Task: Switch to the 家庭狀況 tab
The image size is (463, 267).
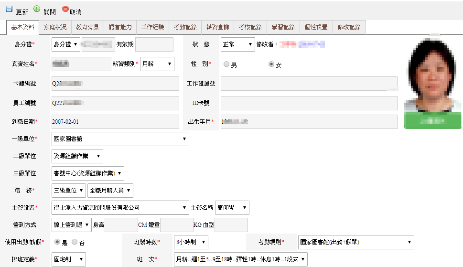Action: pyautogui.click(x=55, y=27)
